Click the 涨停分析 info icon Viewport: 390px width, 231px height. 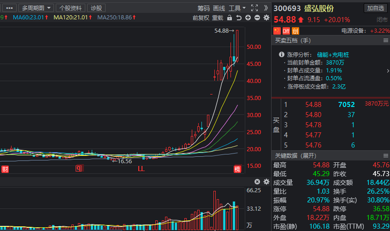[x=282, y=54]
